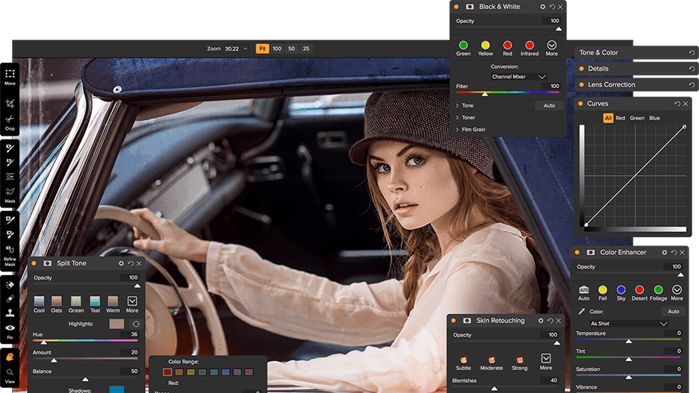Pick the Strong skin retouching preset
The image size is (699, 393).
coord(520,359)
